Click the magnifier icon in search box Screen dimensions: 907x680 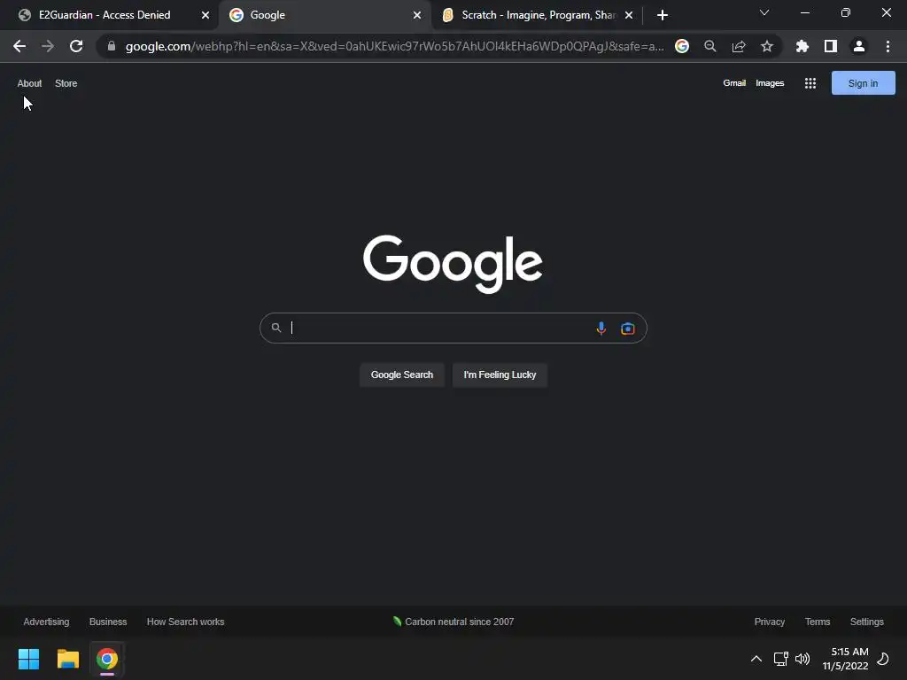pyautogui.click(x=276, y=328)
